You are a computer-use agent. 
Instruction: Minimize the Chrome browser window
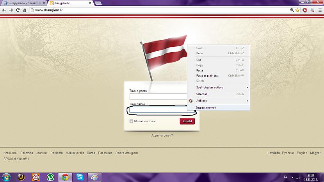(x=303, y=2)
